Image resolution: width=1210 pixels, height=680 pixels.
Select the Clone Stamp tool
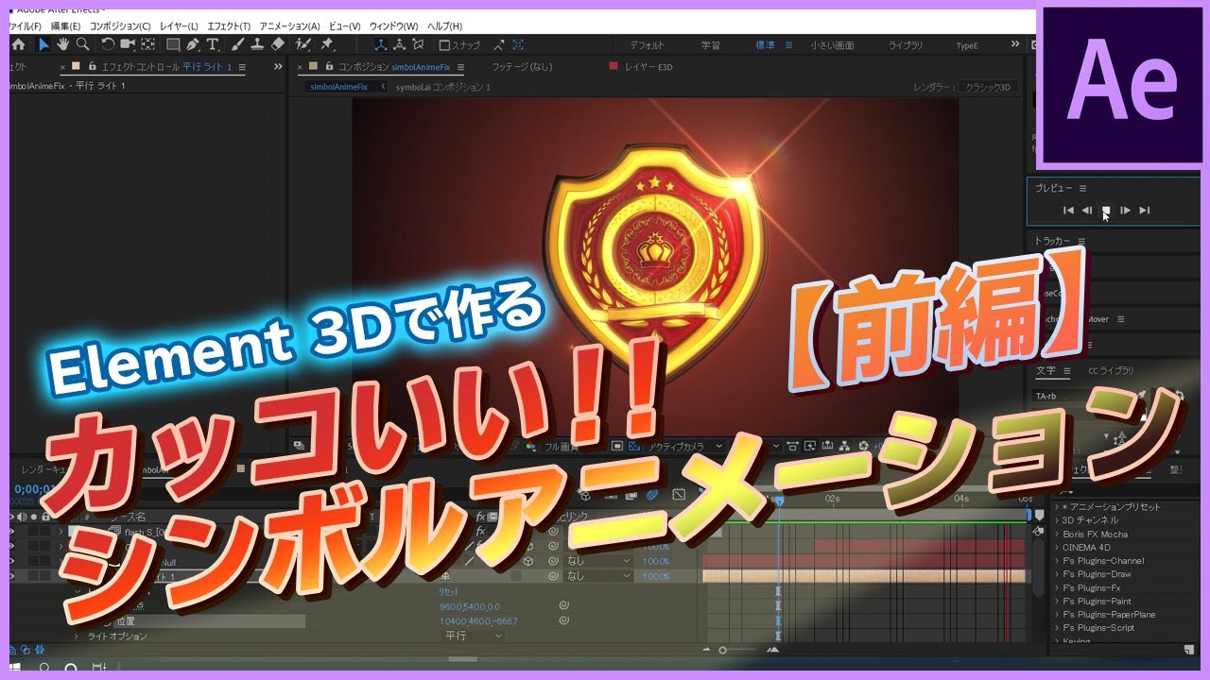(x=257, y=44)
